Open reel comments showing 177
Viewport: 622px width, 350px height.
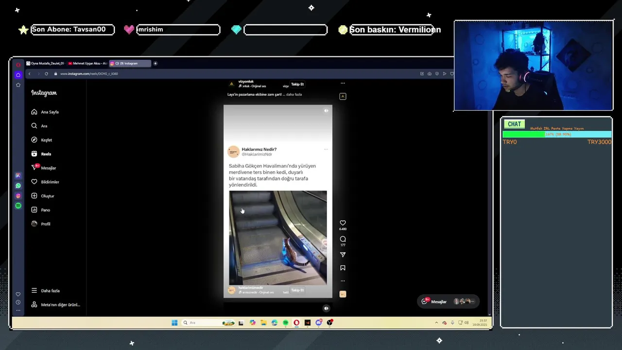pyautogui.click(x=343, y=239)
